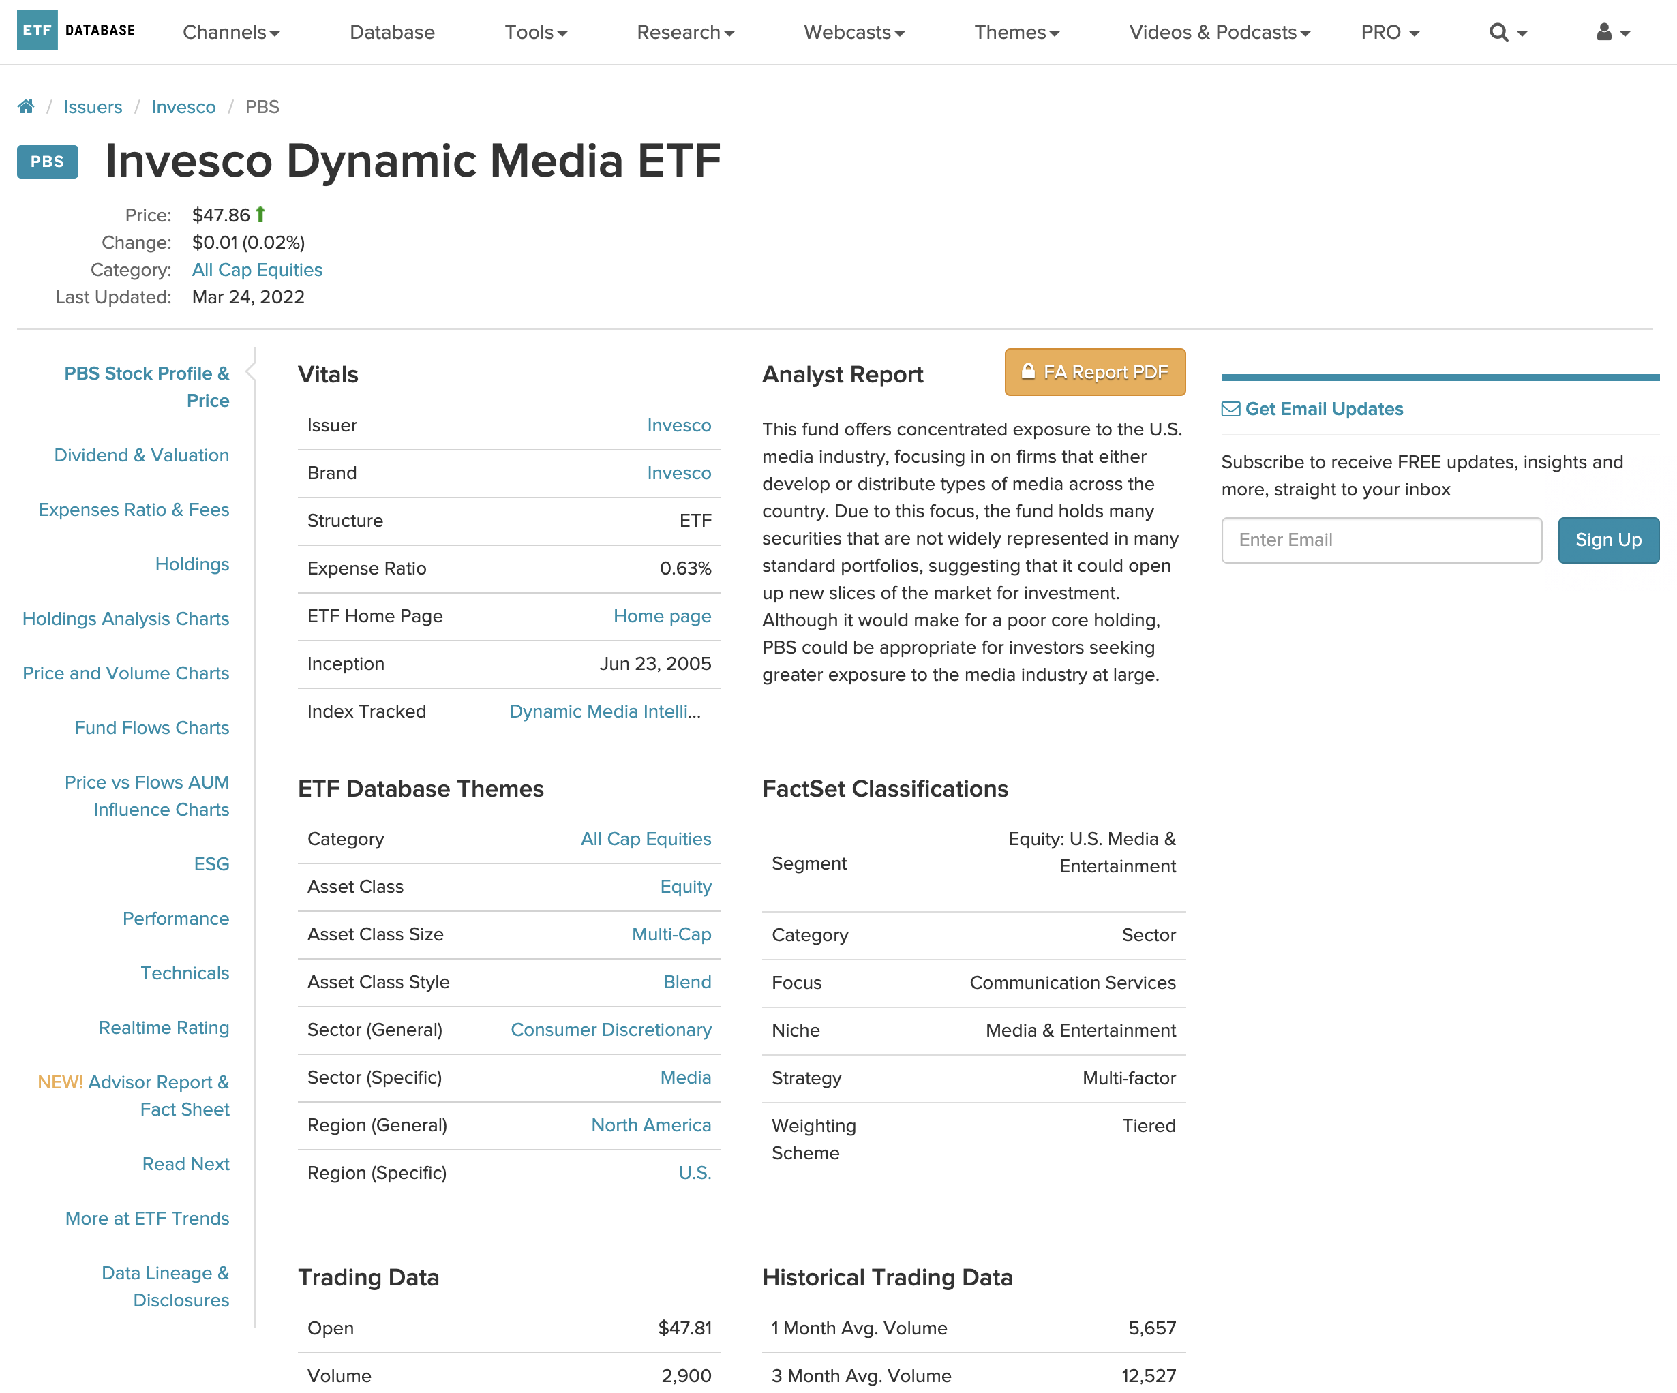
Task: Jump to Technicals section
Action: [185, 973]
